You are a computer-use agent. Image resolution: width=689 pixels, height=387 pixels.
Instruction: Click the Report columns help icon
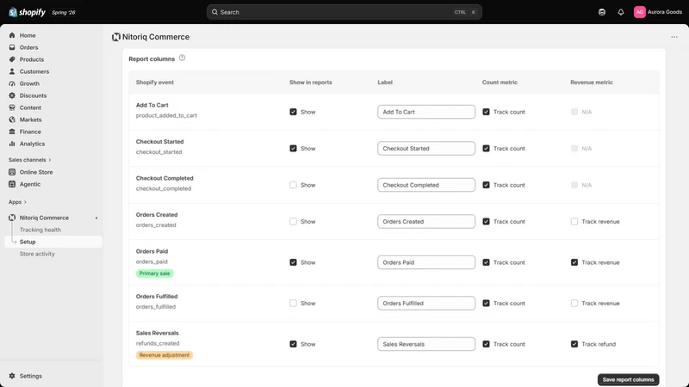tap(182, 58)
